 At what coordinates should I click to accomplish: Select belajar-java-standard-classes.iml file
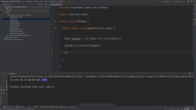click(x=19, y=35)
